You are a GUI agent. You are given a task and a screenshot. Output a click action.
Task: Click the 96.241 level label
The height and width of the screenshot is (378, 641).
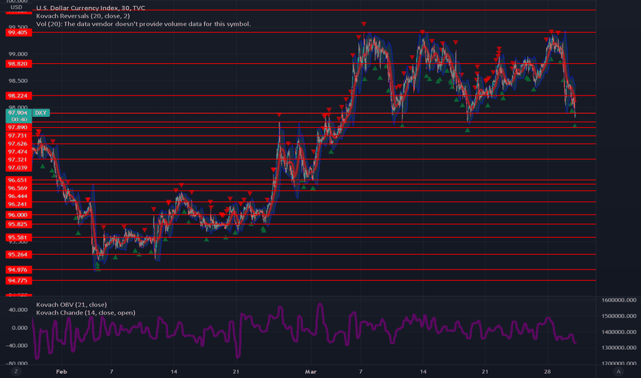click(x=19, y=204)
